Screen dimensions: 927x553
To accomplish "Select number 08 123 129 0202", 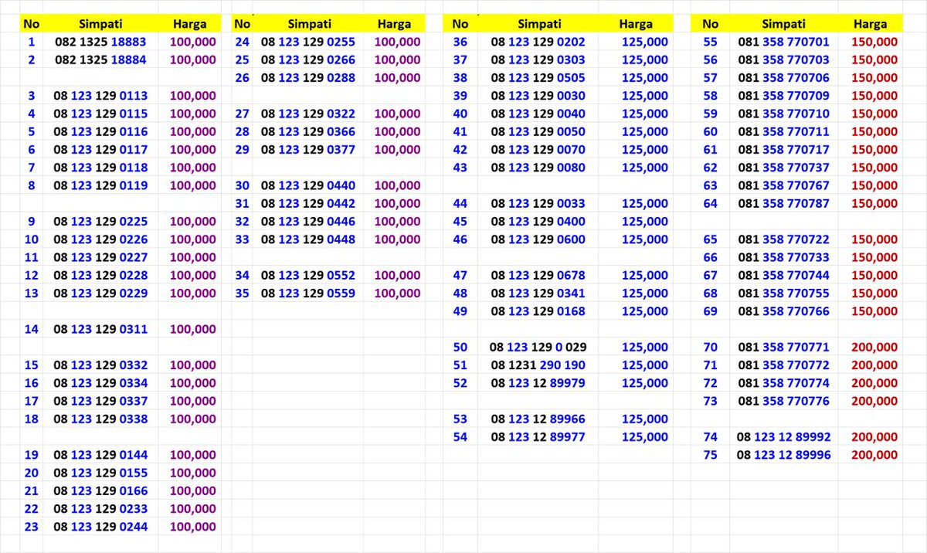I will 538,42.
